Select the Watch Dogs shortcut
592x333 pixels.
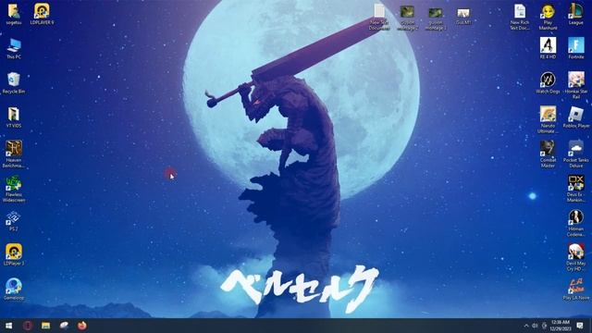point(548,83)
